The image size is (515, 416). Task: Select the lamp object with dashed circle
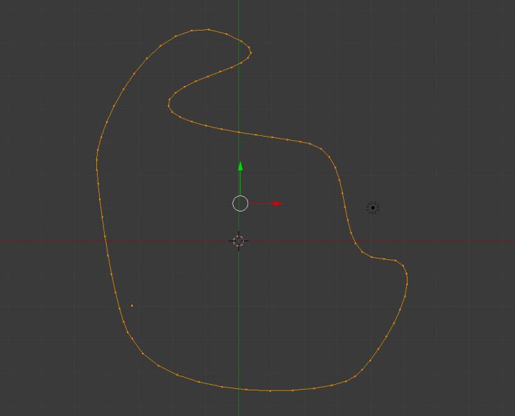pyautogui.click(x=373, y=208)
